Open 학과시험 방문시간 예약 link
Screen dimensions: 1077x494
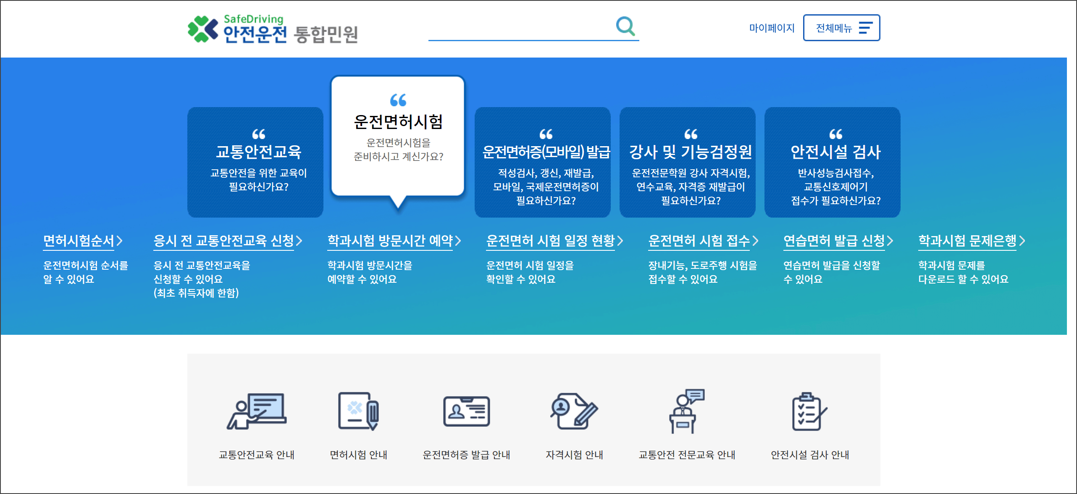click(x=390, y=241)
